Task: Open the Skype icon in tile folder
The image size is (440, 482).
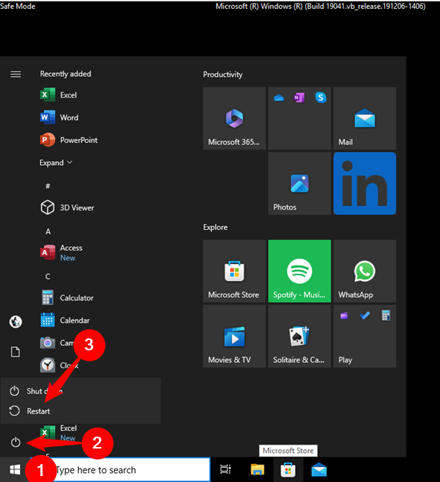Action: 321,97
